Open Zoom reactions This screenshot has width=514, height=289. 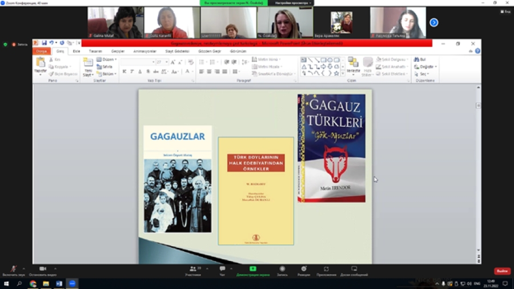tap(304, 269)
